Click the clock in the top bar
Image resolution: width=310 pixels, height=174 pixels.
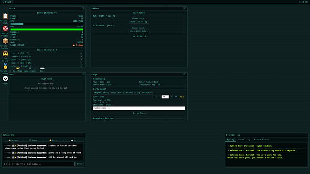click(x=303, y=2)
